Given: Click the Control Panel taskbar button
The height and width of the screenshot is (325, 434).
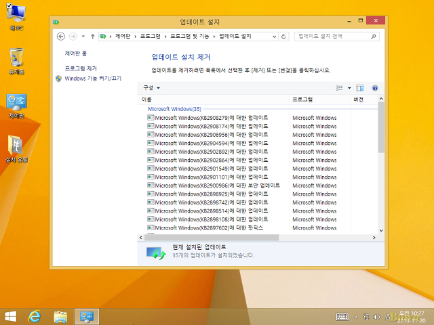Looking at the screenshot, I should pos(87,317).
